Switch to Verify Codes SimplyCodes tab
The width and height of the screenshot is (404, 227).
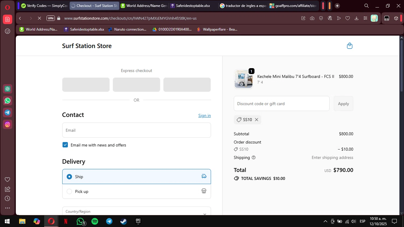click(x=45, y=6)
